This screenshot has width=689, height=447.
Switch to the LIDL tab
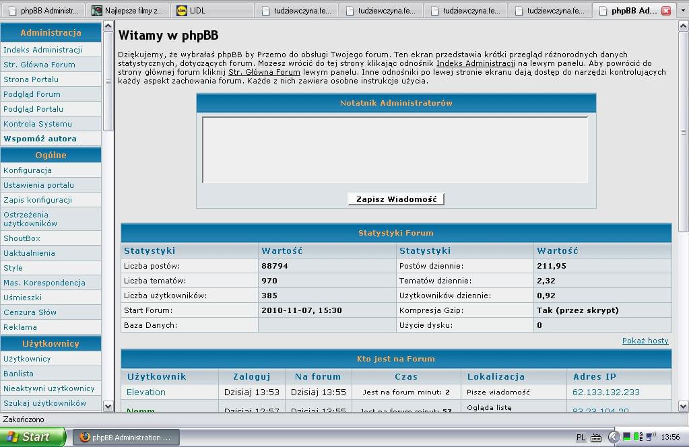point(212,11)
